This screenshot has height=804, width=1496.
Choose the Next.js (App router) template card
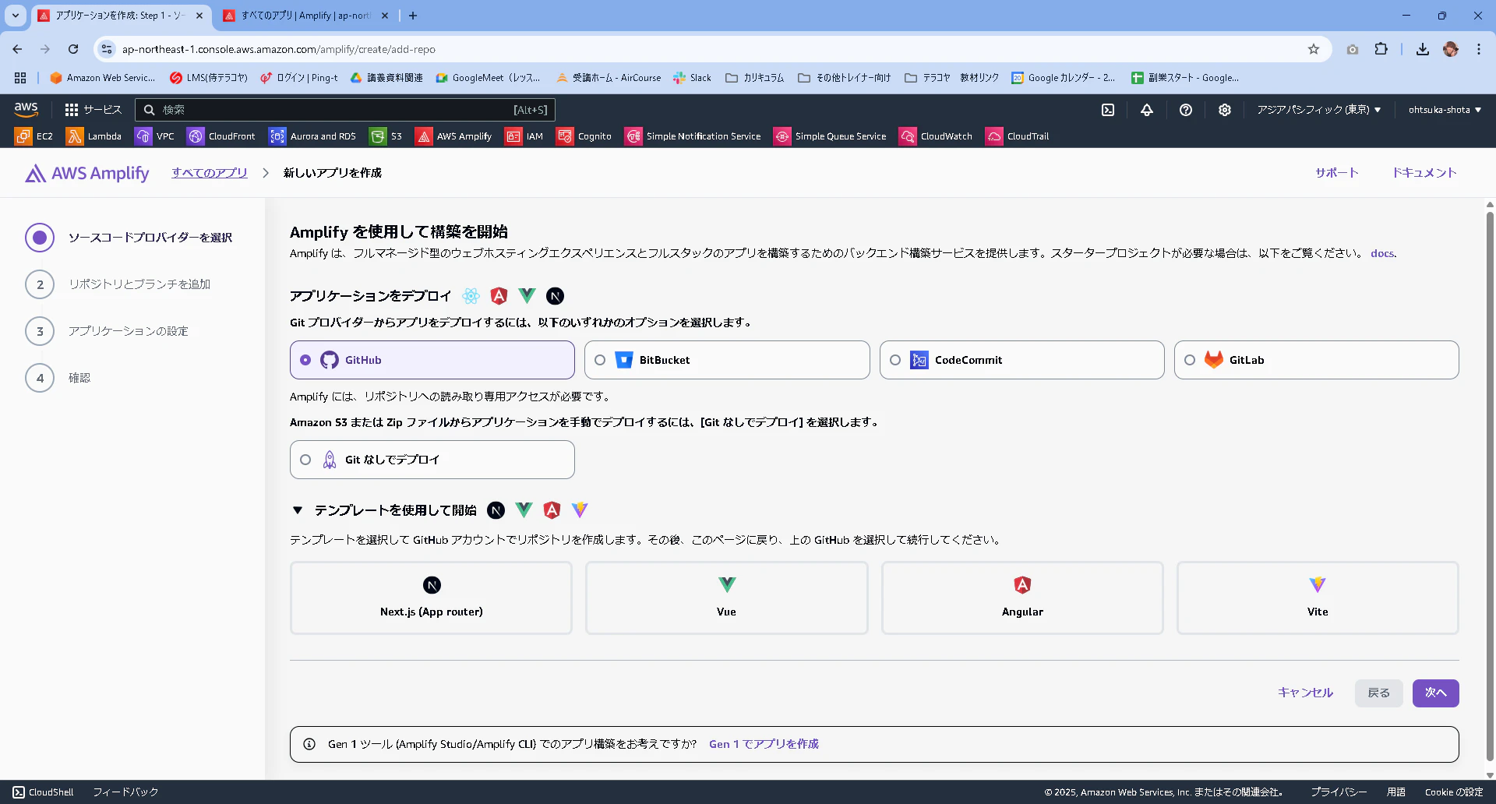coord(431,598)
